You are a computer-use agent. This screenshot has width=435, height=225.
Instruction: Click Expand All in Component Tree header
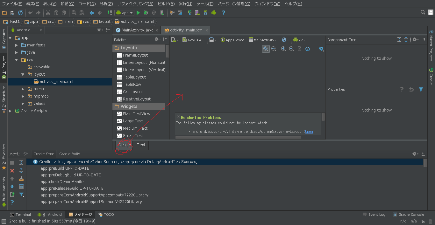399,40
